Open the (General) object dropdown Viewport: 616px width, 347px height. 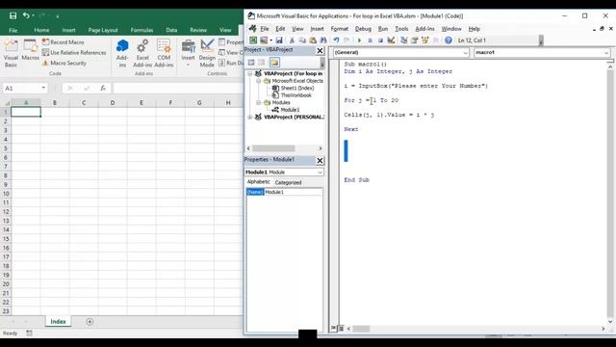(465, 52)
